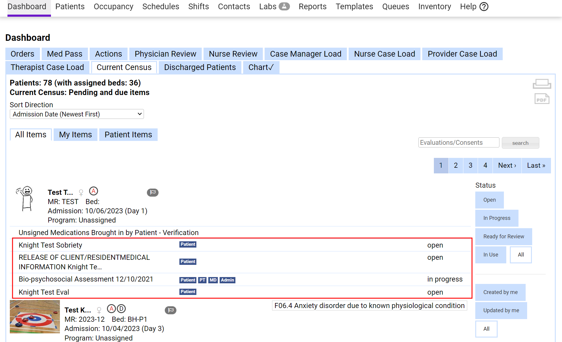Click the D icon beside Test K...
The height and width of the screenshot is (342, 562).
click(x=121, y=309)
